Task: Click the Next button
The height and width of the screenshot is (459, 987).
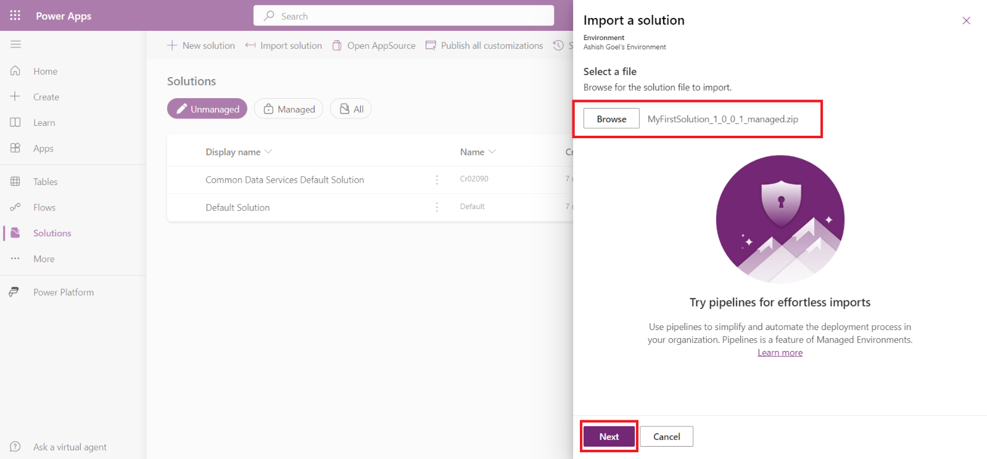Action: click(609, 437)
